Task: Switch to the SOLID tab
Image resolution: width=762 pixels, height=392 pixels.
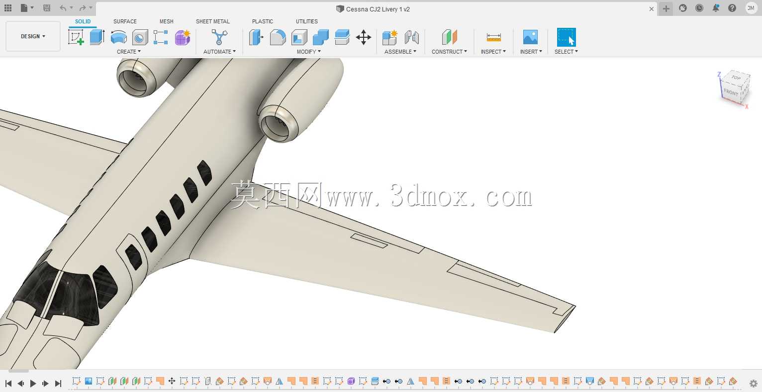Action: pyautogui.click(x=83, y=21)
